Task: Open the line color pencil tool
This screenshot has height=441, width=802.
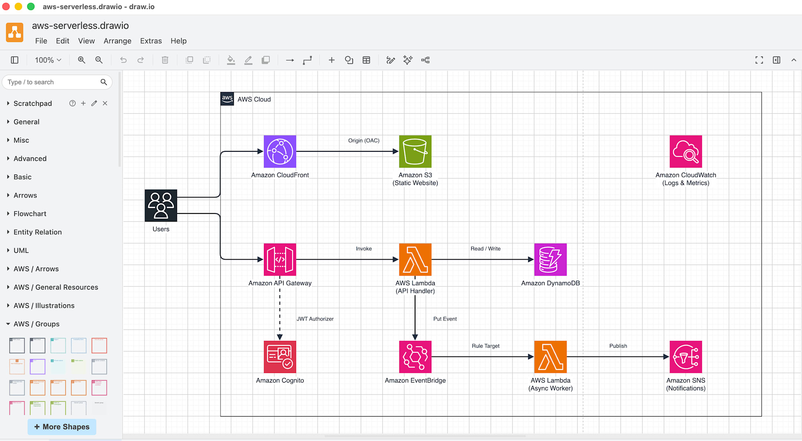Action: [248, 60]
